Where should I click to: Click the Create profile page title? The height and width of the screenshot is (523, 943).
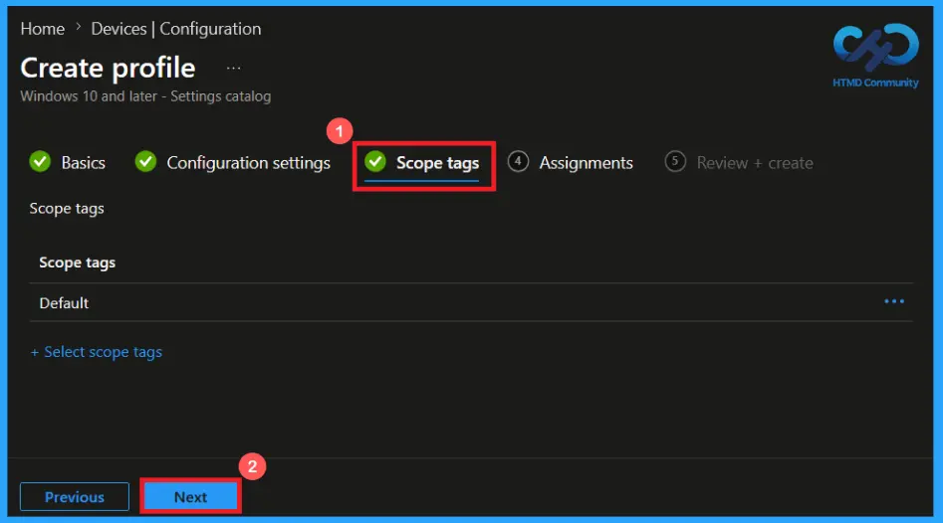point(108,68)
